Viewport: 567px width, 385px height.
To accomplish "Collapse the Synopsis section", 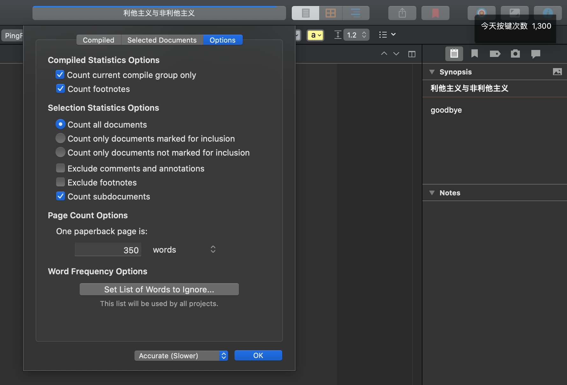I will 432,72.
